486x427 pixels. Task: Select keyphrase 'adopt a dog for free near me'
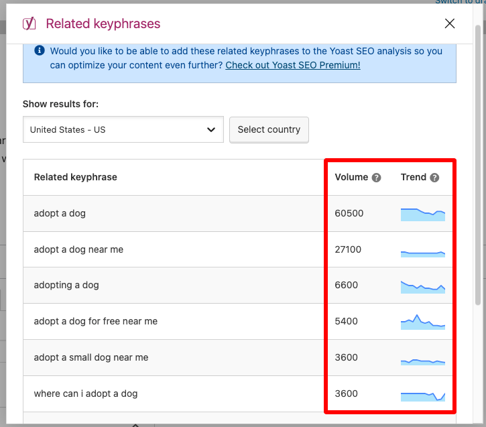[95, 321]
